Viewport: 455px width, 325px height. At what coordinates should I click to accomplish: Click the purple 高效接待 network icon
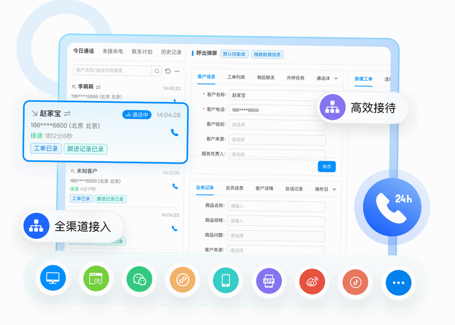coord(333,107)
